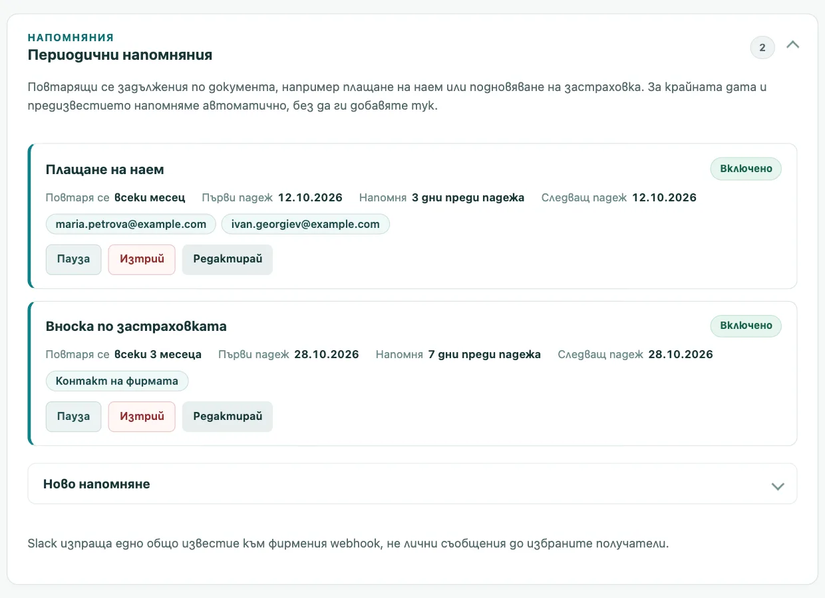Click the Периодични напомняния heading
Viewport: 825px width, 598px height.
(120, 55)
